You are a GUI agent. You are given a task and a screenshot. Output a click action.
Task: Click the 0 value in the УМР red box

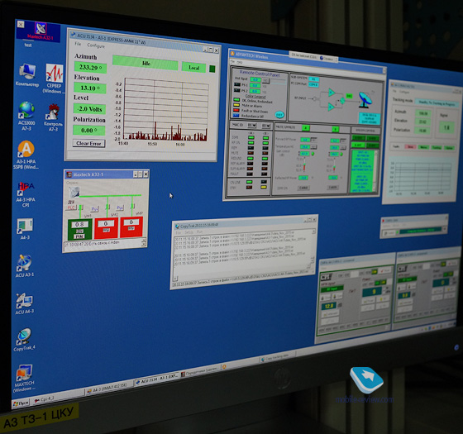(x=131, y=222)
